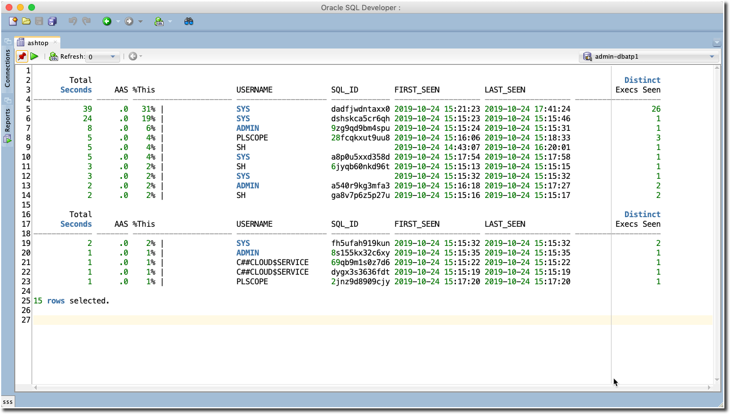This screenshot has width=730, height=414.
Task: Open a file with the folder icon
Action: tap(26, 21)
